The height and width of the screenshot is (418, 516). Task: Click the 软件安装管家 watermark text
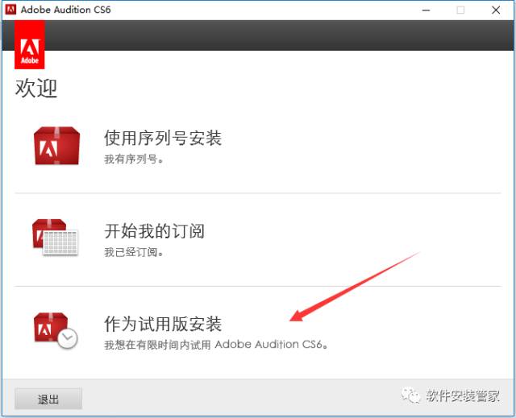463,395
